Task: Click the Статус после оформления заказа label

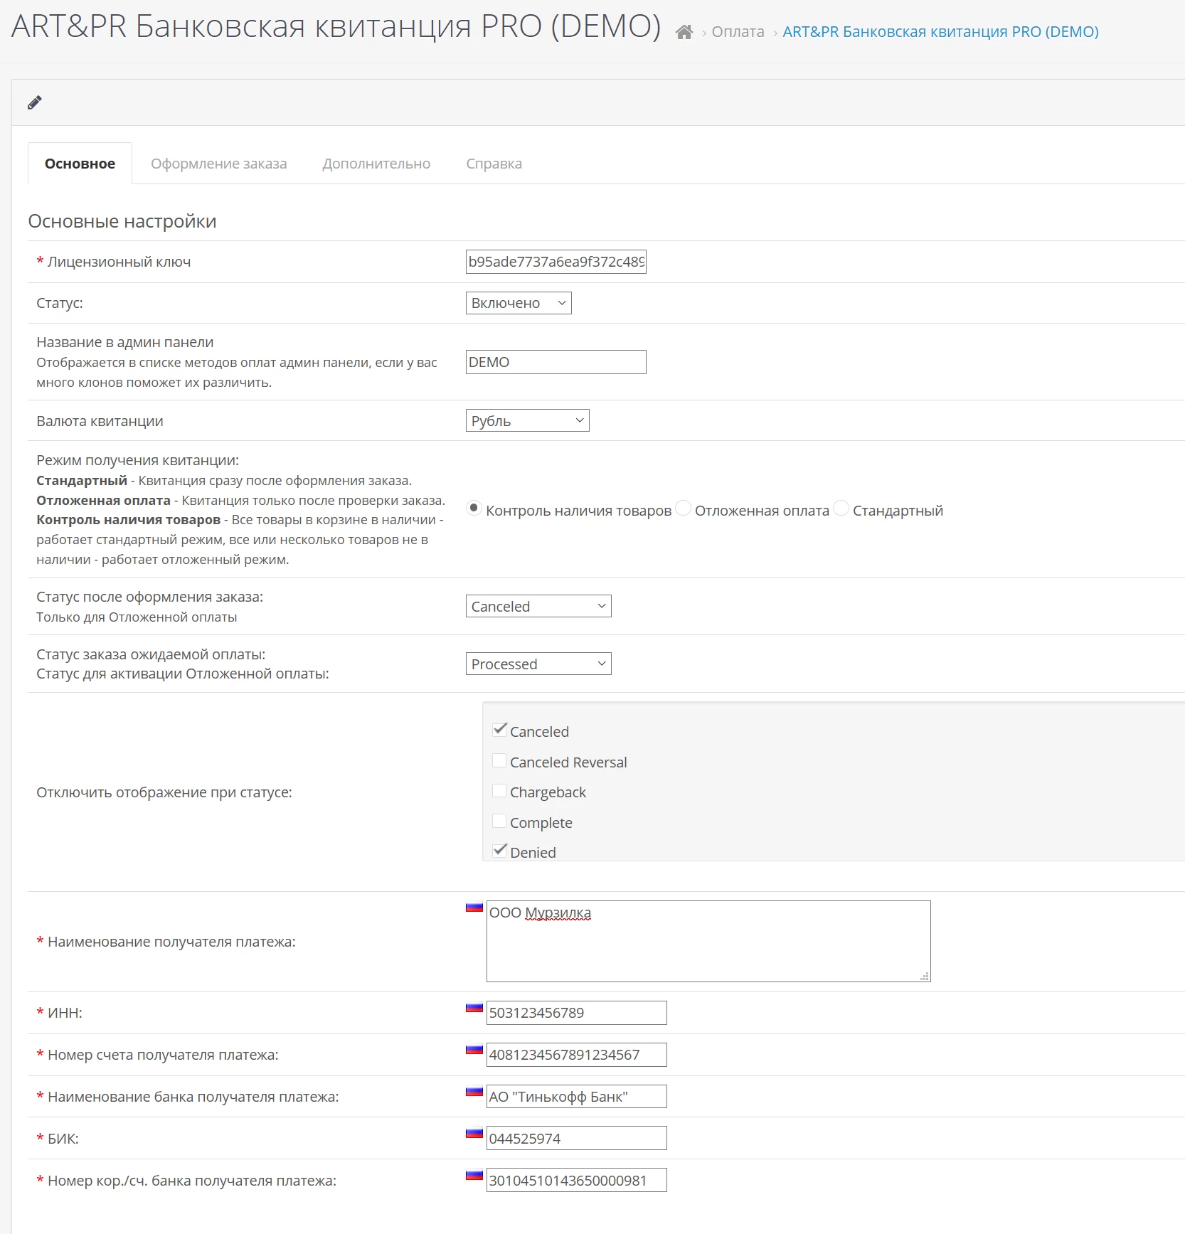Action: point(150,597)
